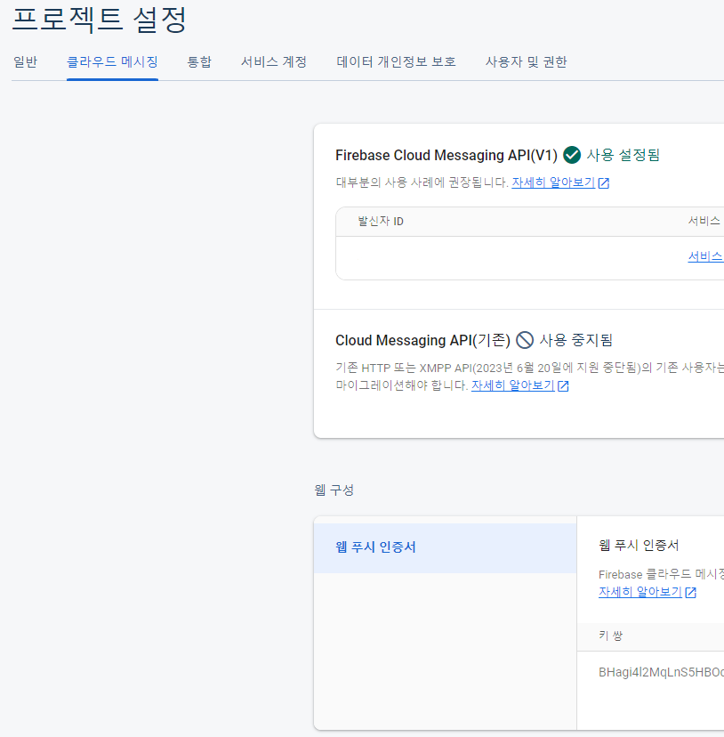Image resolution: width=724 pixels, height=737 pixels.
Task: Open the 일반 tab
Action: coord(26,62)
